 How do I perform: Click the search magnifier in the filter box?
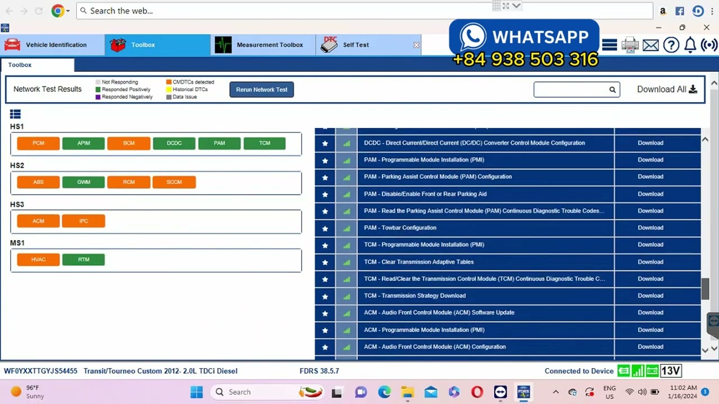612,90
